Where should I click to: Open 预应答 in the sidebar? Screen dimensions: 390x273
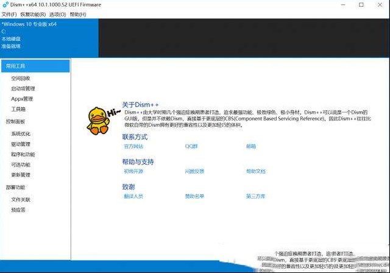coord(18,210)
